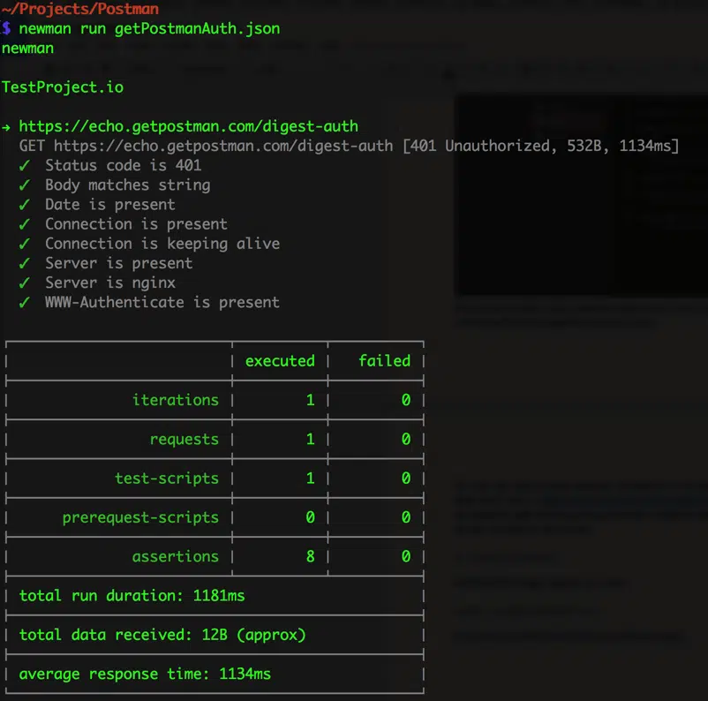708x701 pixels.
Task: Click the checkmark next to WWW-Authenticate is present
Action: coord(25,302)
